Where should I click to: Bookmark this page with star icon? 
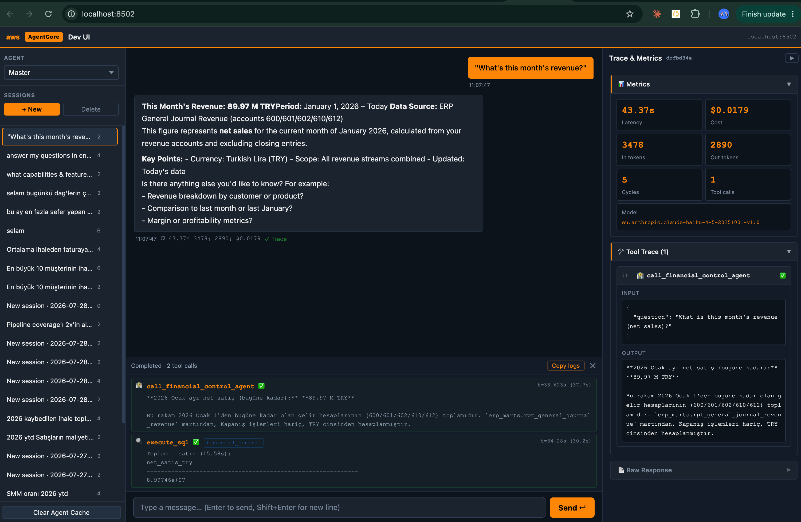click(630, 14)
